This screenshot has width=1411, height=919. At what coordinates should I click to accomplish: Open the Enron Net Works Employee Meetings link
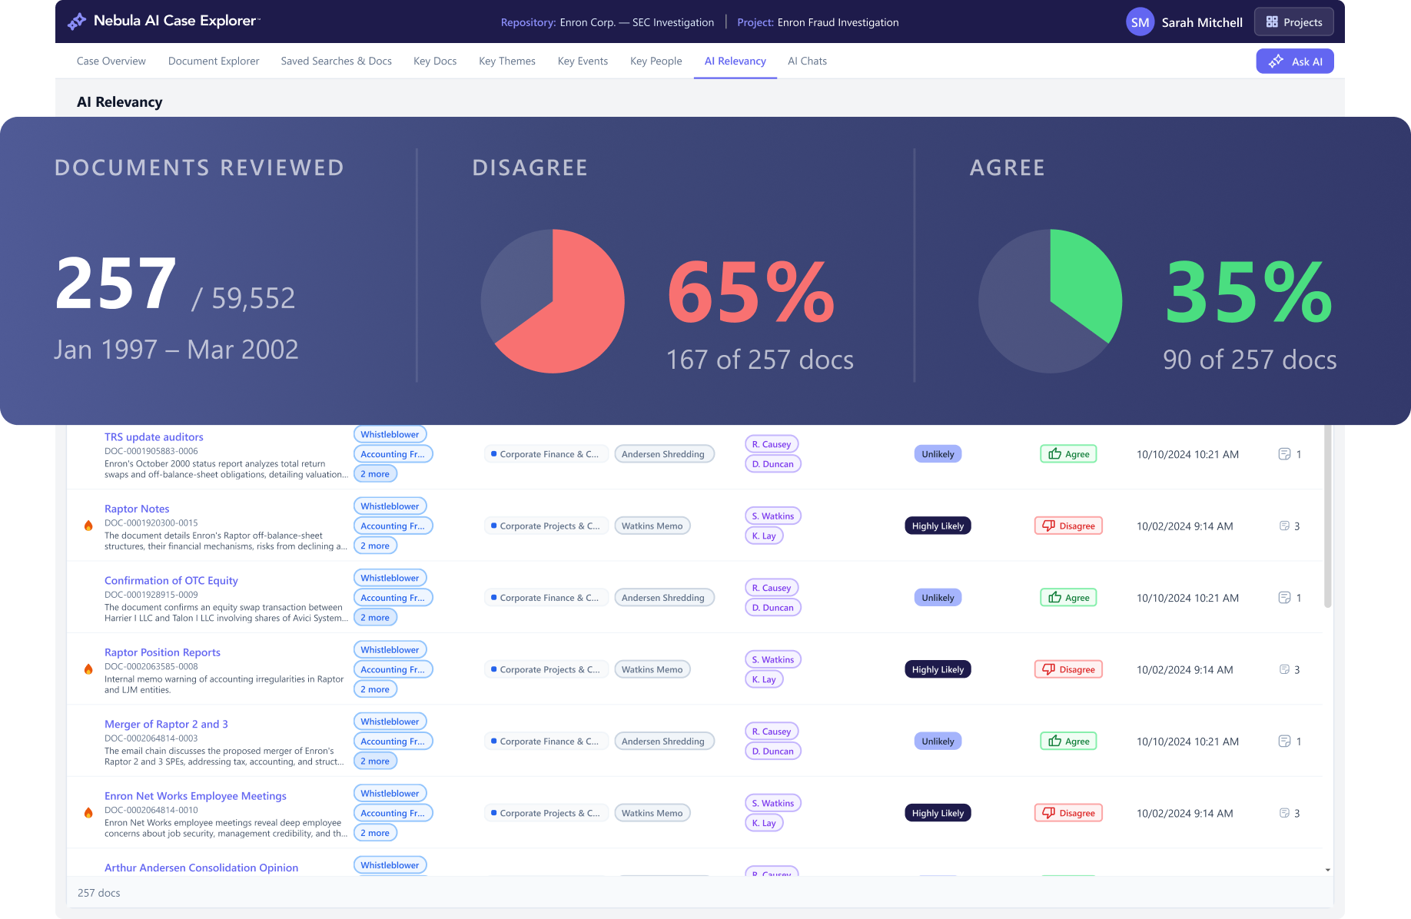(195, 796)
